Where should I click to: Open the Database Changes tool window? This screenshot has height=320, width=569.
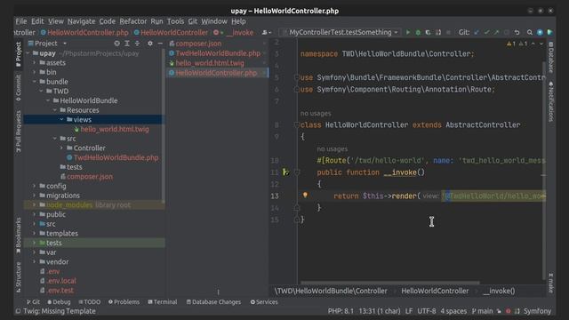(x=213, y=302)
